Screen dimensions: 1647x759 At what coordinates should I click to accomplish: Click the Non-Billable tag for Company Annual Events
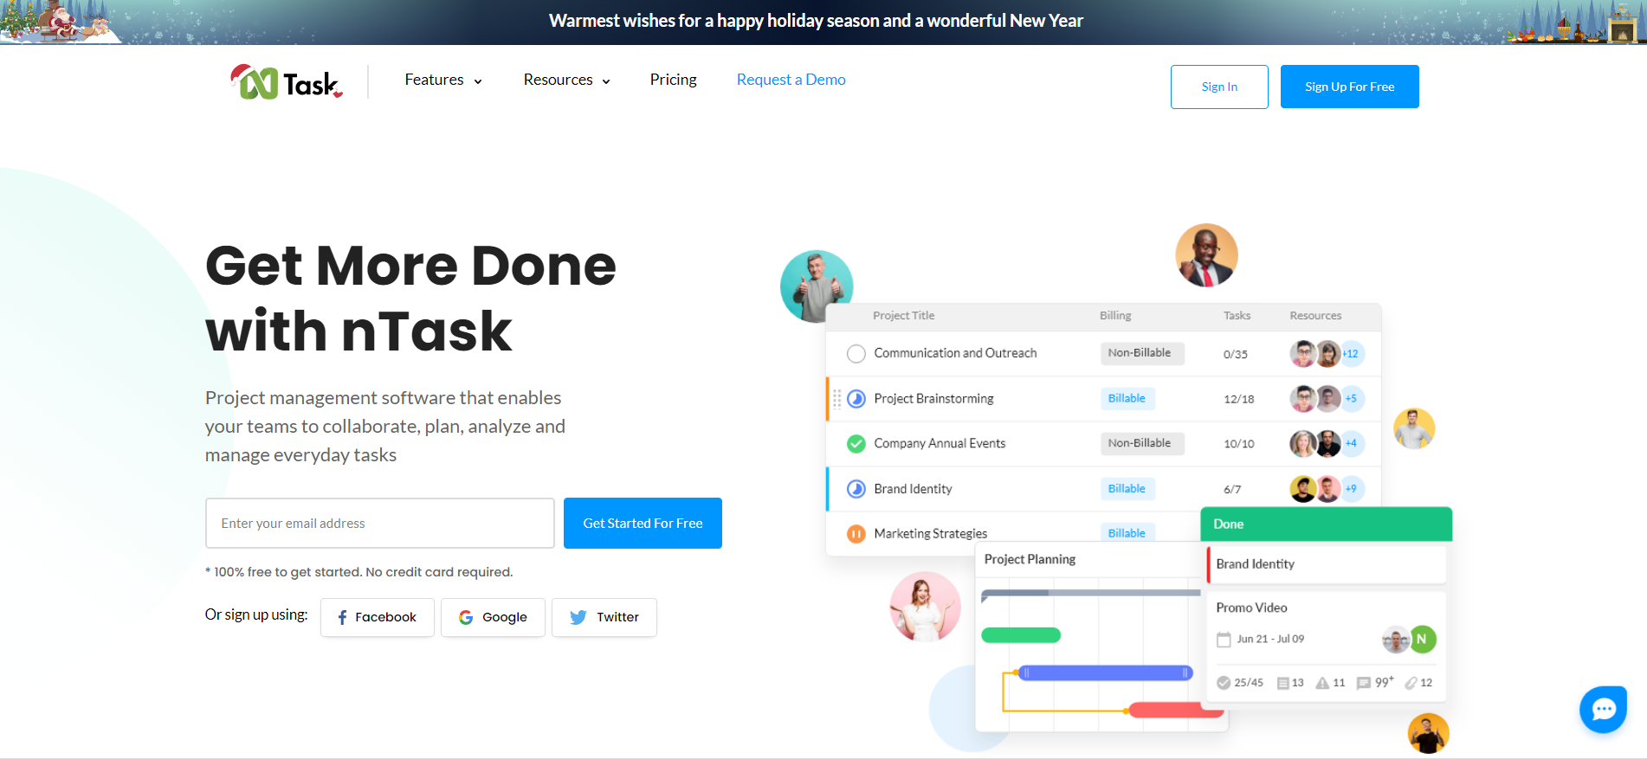(x=1142, y=443)
